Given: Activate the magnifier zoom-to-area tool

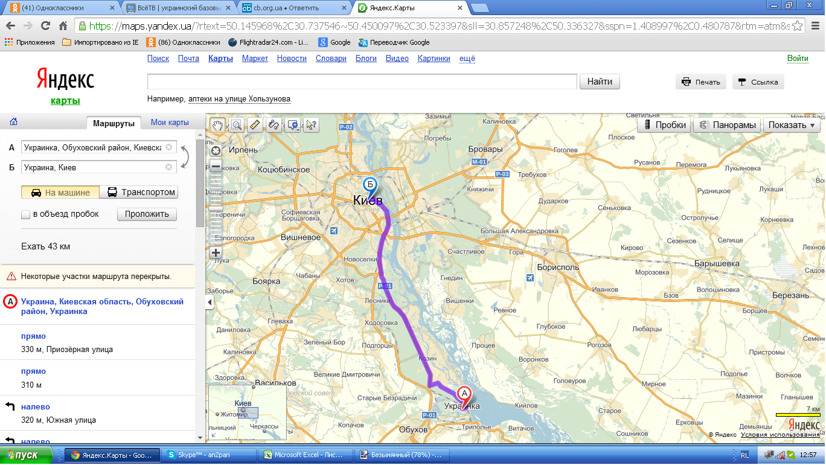Looking at the screenshot, I should 236,125.
